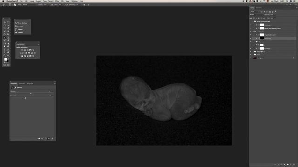Screen dimensions: 298x167
Task: Hide the Local Colors group
Action: [251, 32]
